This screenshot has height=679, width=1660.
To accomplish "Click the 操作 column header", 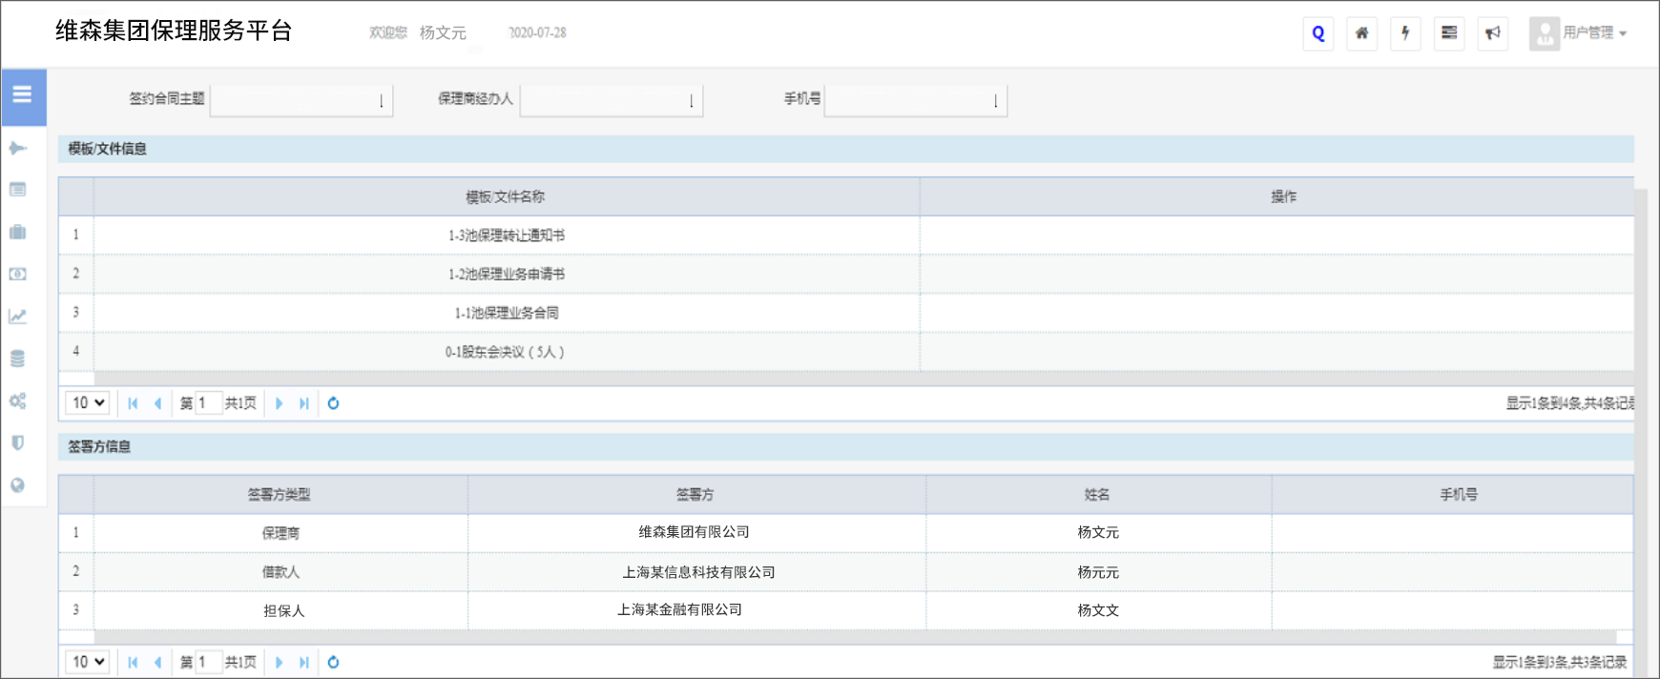I will pos(1277,196).
